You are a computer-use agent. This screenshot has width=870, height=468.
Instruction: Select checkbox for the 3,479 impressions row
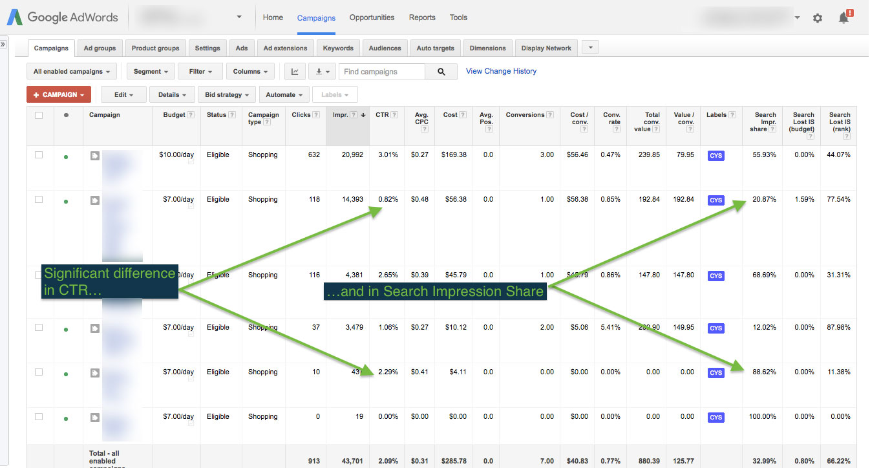pyautogui.click(x=39, y=328)
